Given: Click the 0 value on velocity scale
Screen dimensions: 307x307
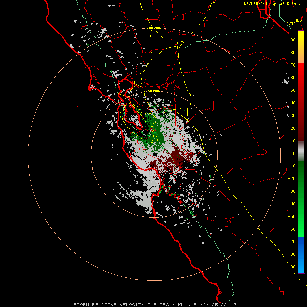Looking at the screenshot, I should (x=294, y=153).
